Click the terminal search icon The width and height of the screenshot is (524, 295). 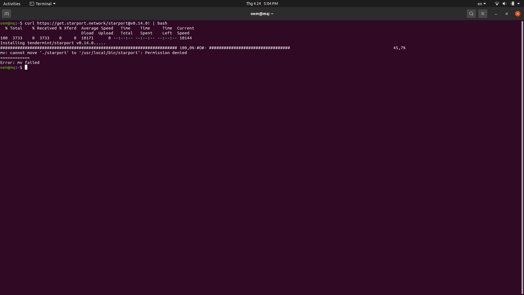coord(471,14)
